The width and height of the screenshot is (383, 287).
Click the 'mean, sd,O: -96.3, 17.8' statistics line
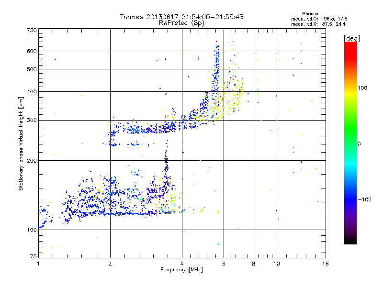point(319,19)
